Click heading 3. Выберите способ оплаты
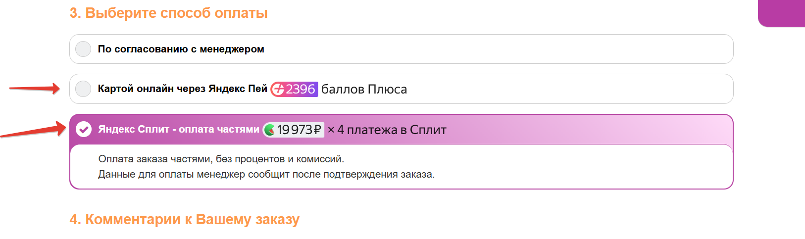The height and width of the screenshot is (239, 805). [168, 13]
